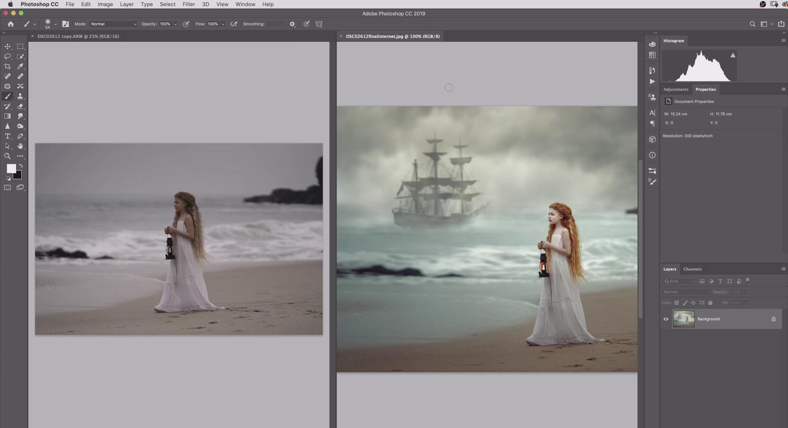Open the Brush Preset picker arrow
This screenshot has height=428, width=788.
[x=55, y=24]
